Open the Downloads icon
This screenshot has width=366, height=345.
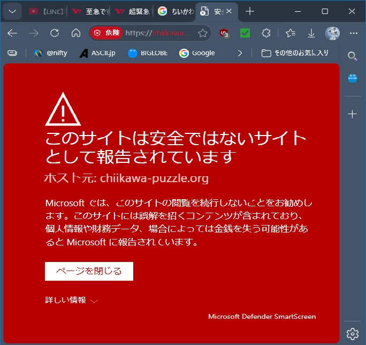pos(311,33)
